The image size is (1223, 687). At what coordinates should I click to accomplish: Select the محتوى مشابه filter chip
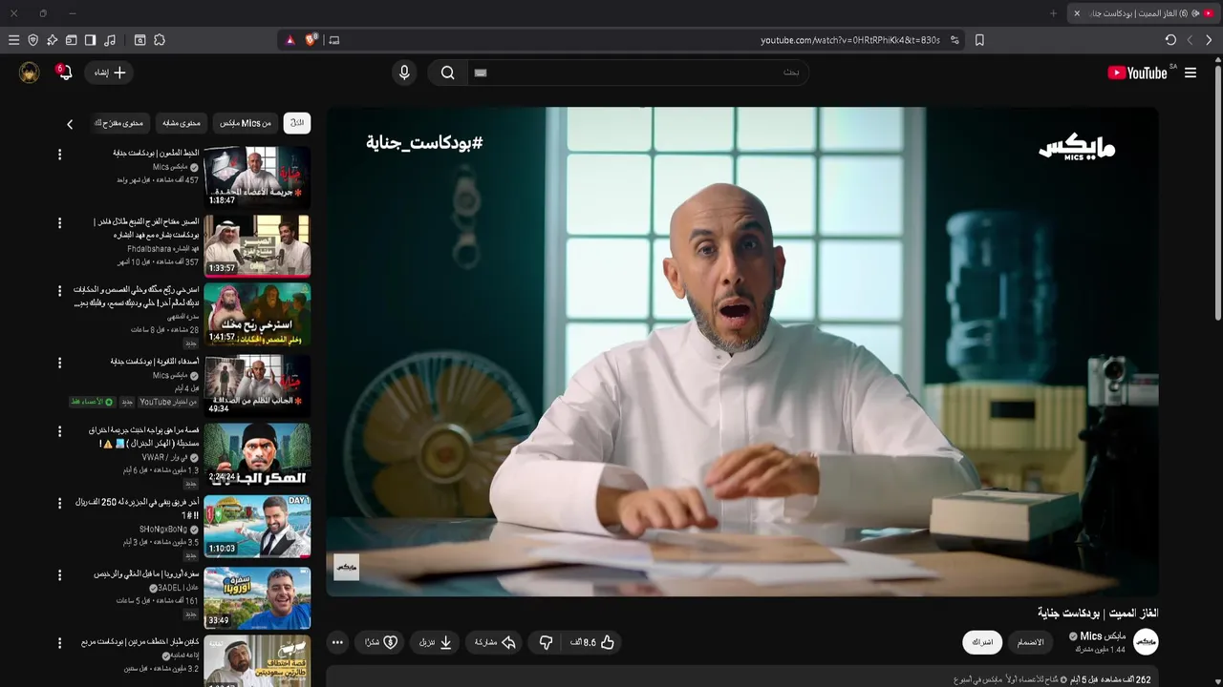coord(182,123)
